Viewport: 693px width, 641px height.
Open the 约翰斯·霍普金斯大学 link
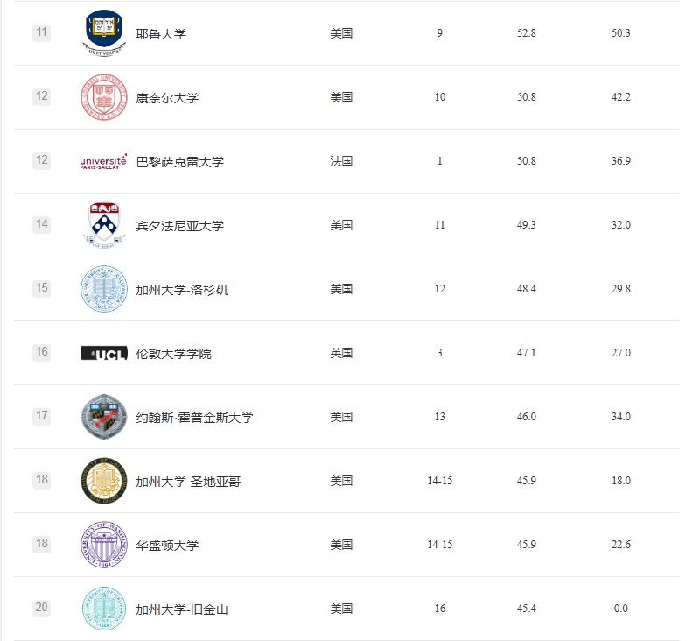click(x=194, y=418)
